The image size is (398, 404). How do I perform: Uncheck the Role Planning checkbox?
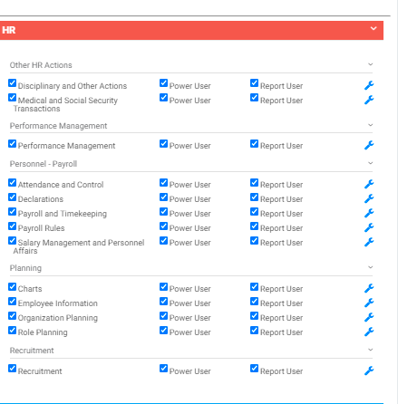point(12,331)
